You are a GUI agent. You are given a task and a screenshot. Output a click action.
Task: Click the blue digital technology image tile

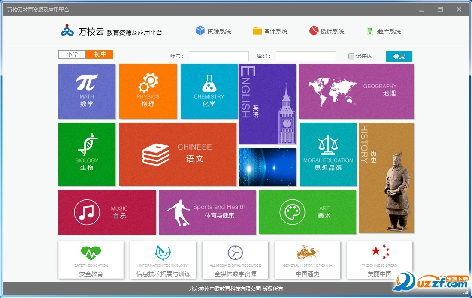click(x=267, y=167)
